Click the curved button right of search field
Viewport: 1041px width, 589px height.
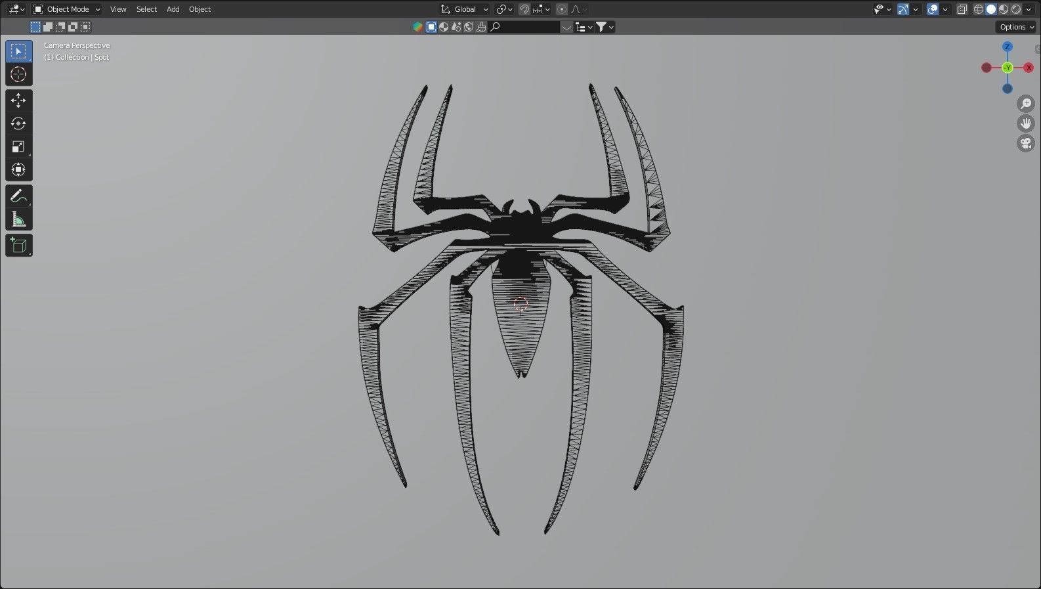coord(566,27)
